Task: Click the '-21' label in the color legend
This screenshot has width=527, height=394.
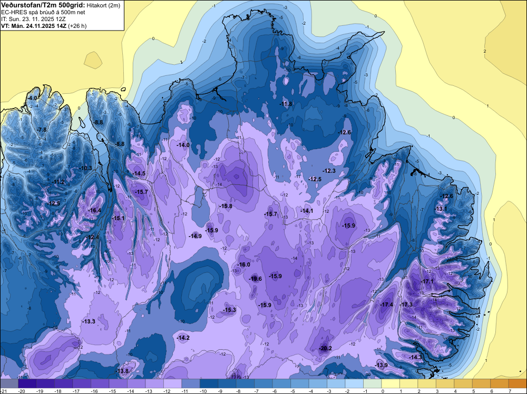Action: pos(4,391)
